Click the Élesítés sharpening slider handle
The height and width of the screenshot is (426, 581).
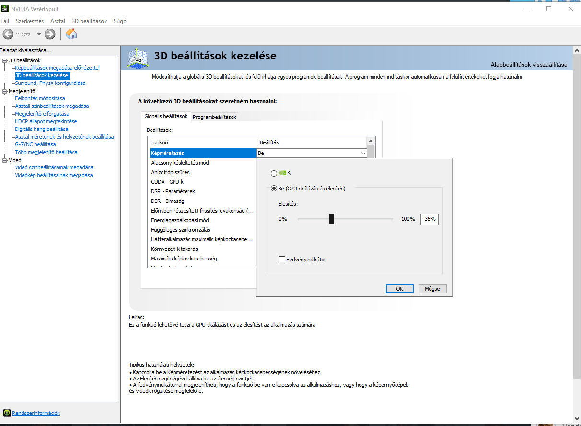tap(332, 219)
